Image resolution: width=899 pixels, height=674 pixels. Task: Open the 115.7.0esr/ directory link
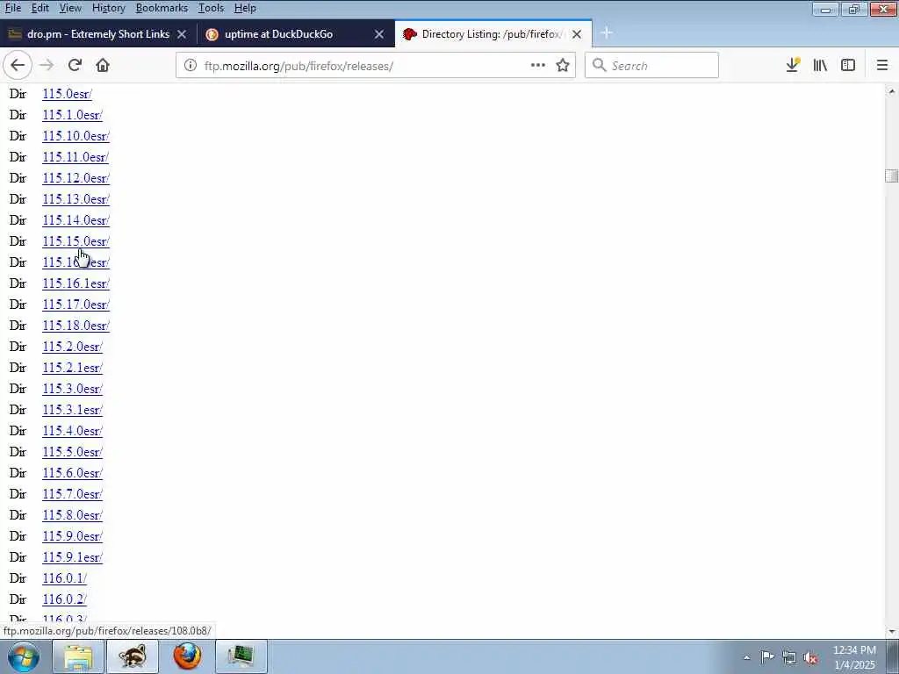(72, 494)
